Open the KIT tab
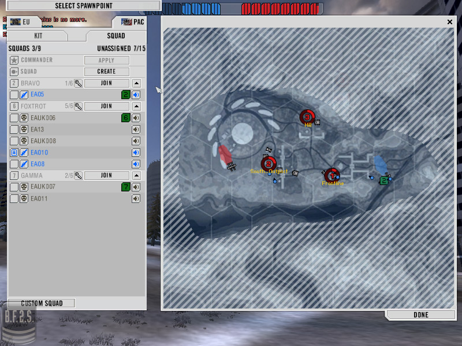This screenshot has width=462, height=346. (38, 36)
